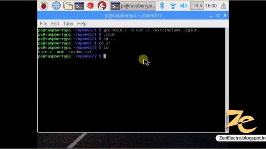Screen dimensions: 266x149
Task: Click the 13 % CPU usage monitor
Action: 197,6
